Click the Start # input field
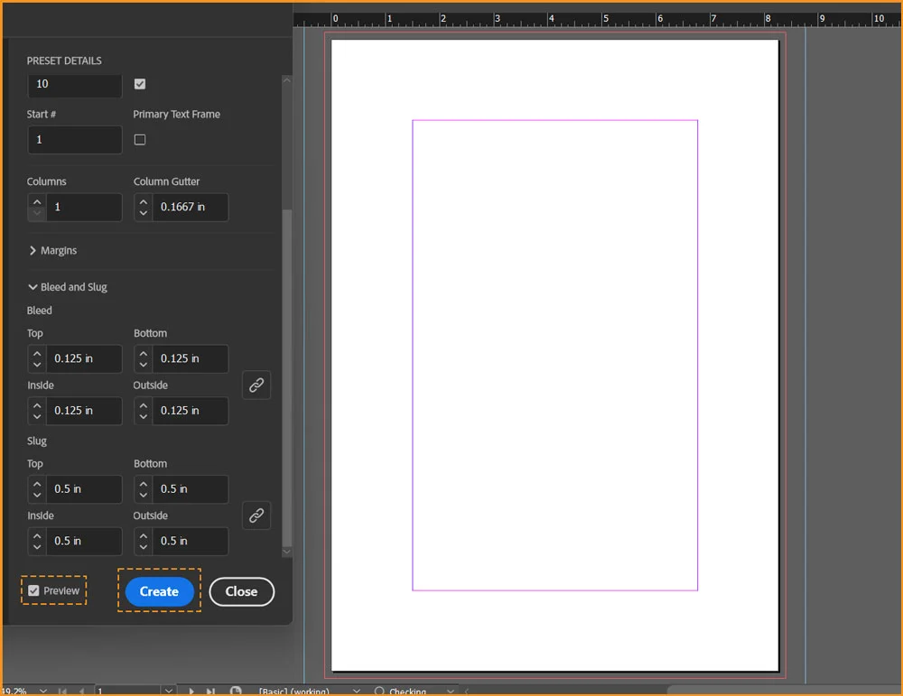Viewport: 903px width, 696px height. (75, 139)
